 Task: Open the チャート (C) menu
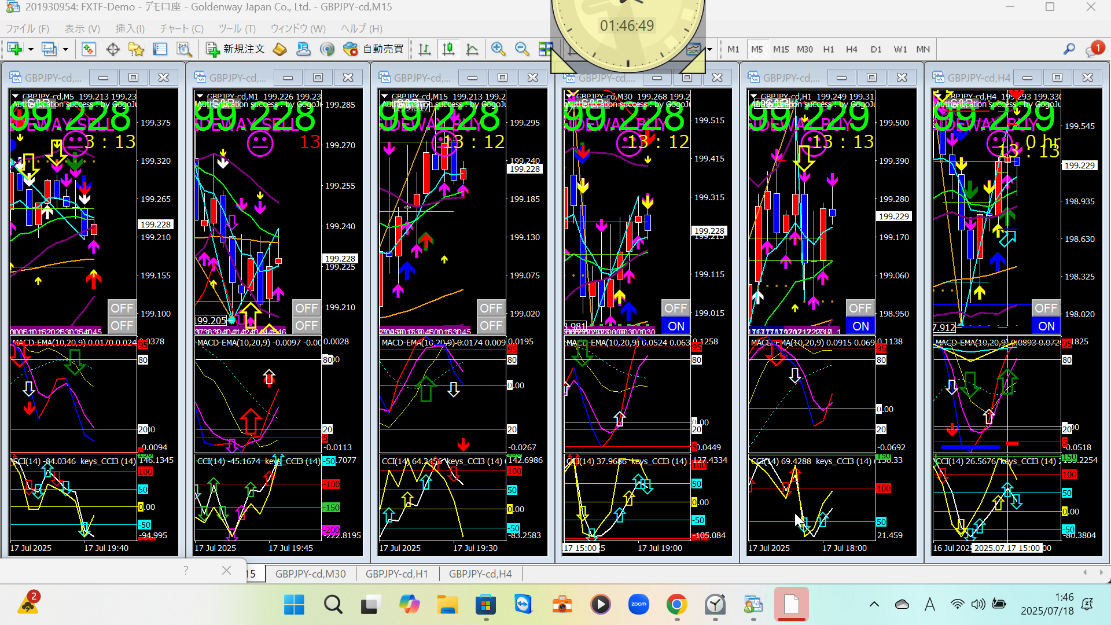pyautogui.click(x=181, y=28)
